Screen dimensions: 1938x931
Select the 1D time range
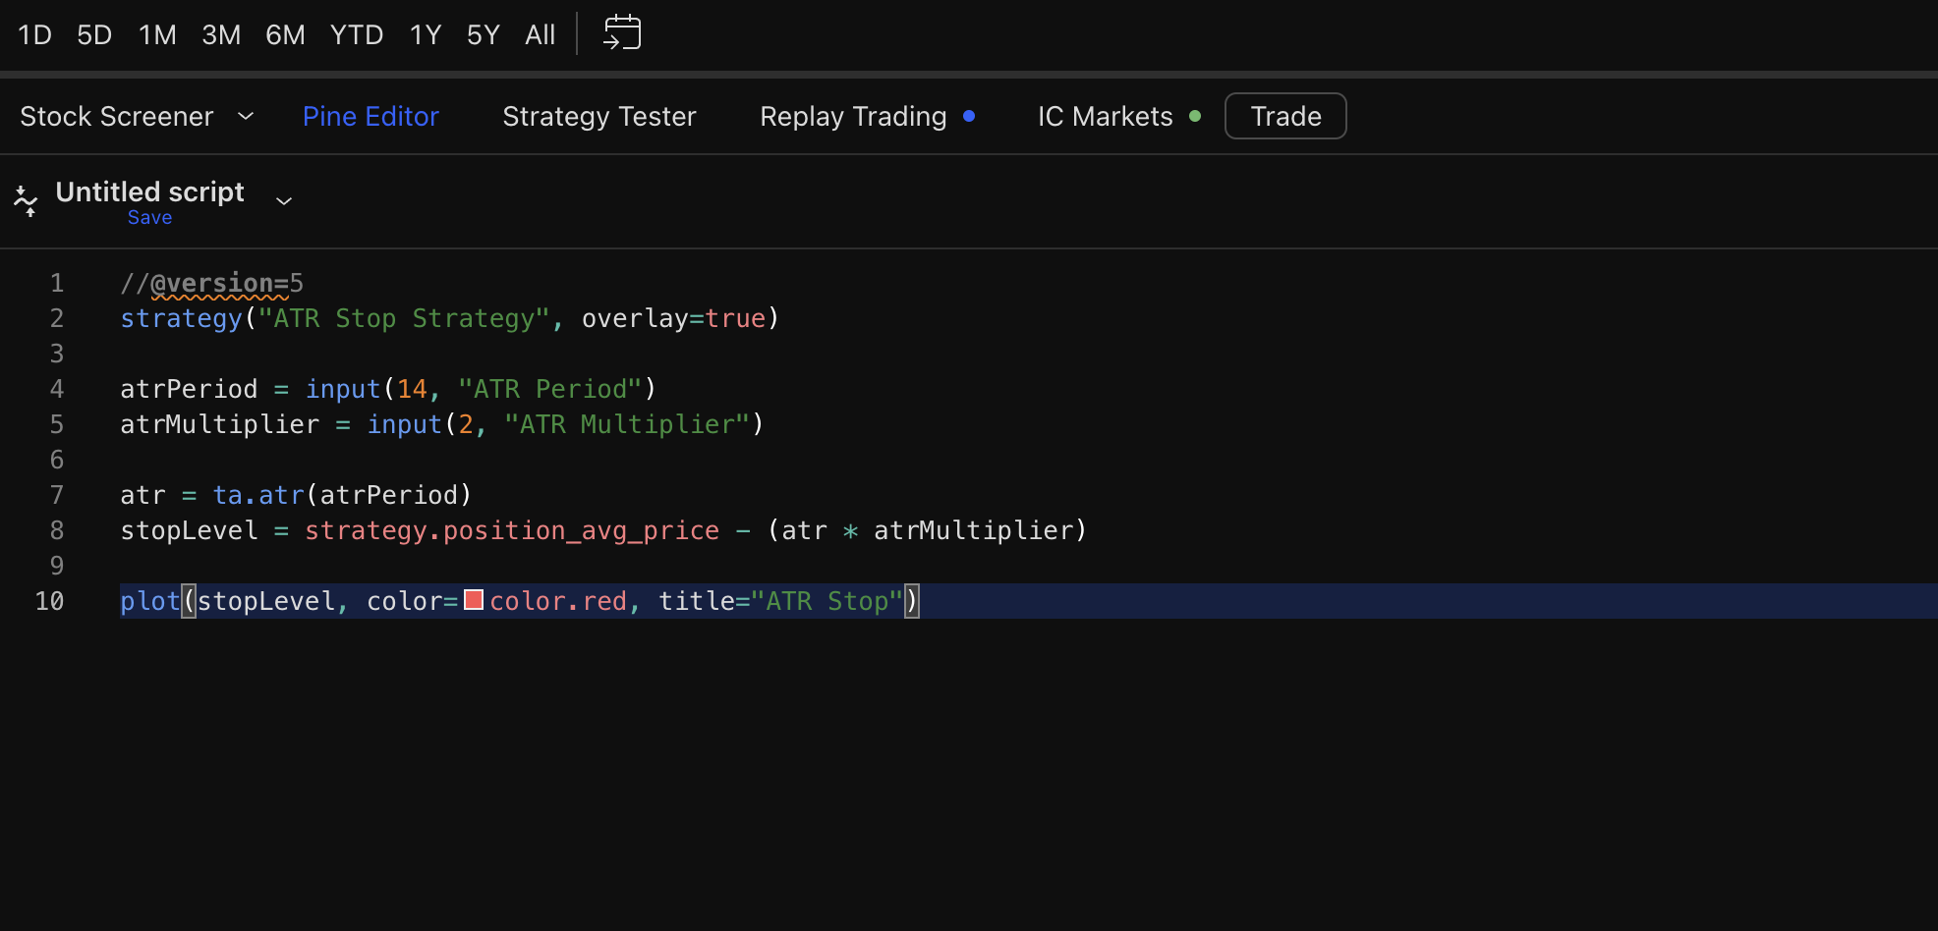[34, 35]
